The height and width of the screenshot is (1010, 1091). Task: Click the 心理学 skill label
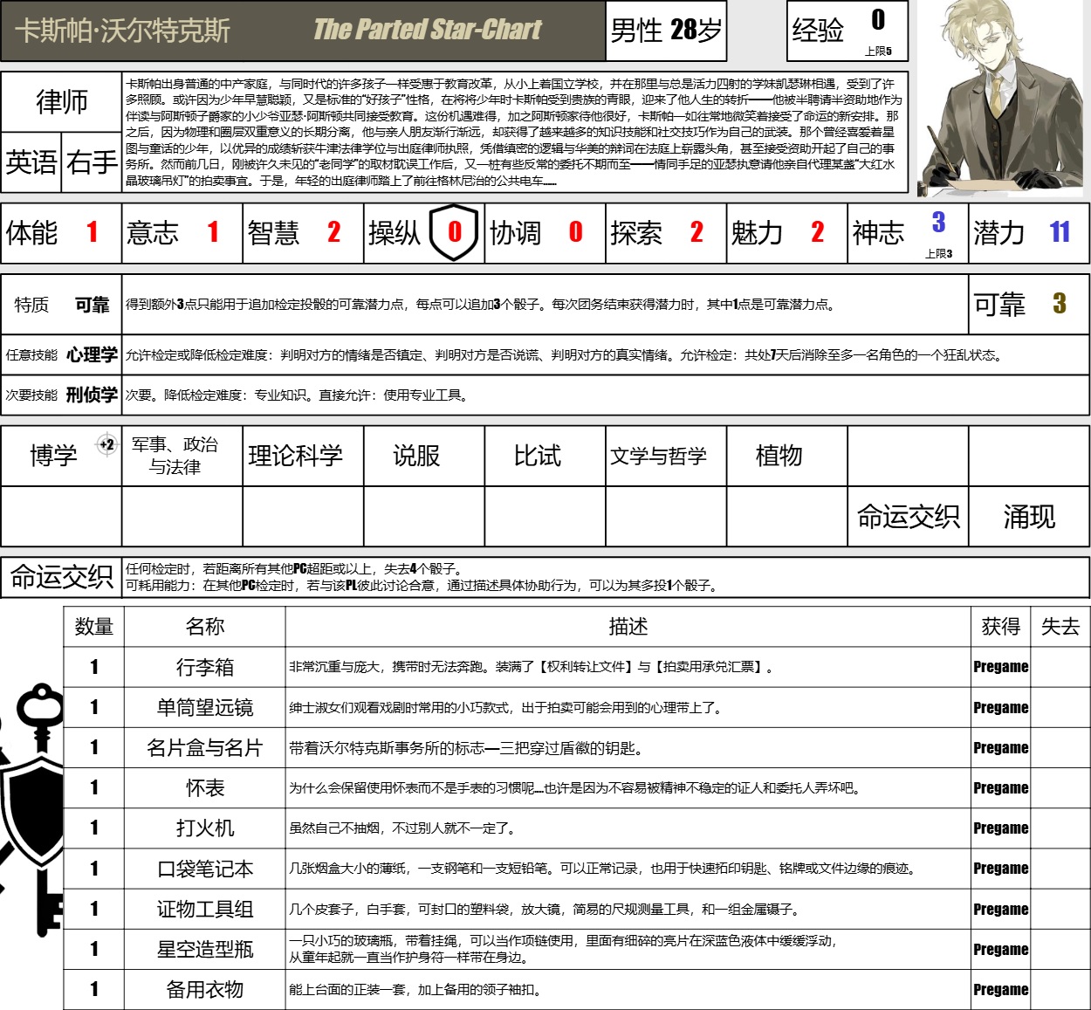[x=92, y=354]
